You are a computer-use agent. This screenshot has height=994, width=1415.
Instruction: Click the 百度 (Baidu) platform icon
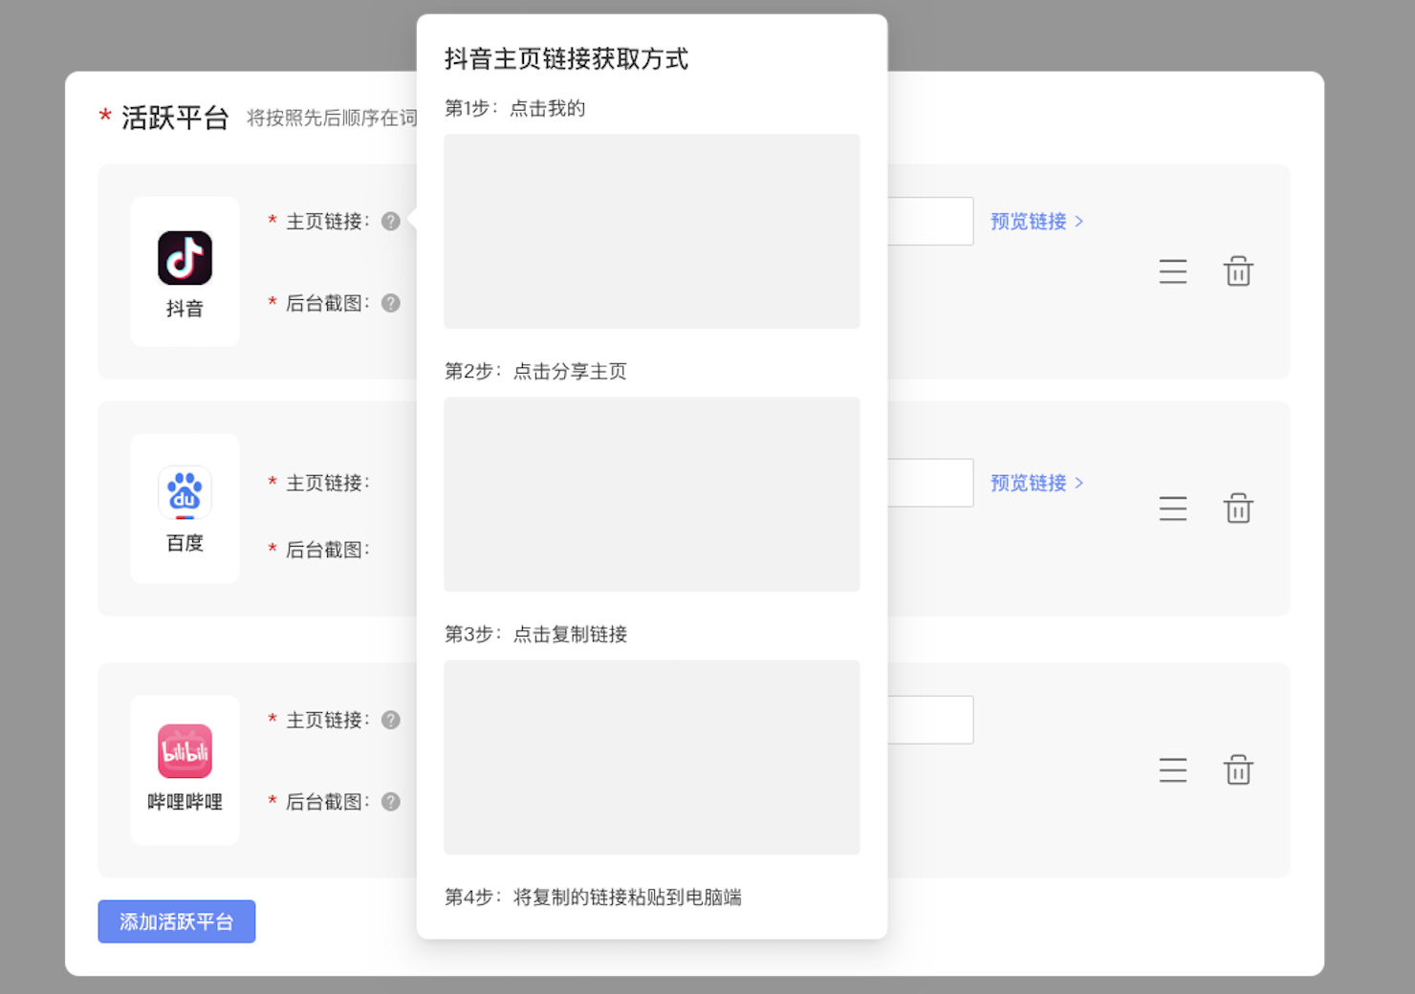(185, 492)
